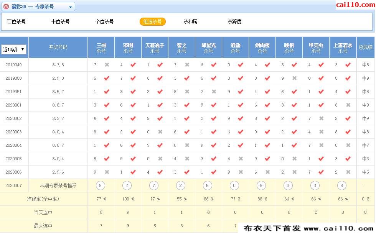376x233 pixels.
Task: Select draw period 2019349
Action: (13, 65)
